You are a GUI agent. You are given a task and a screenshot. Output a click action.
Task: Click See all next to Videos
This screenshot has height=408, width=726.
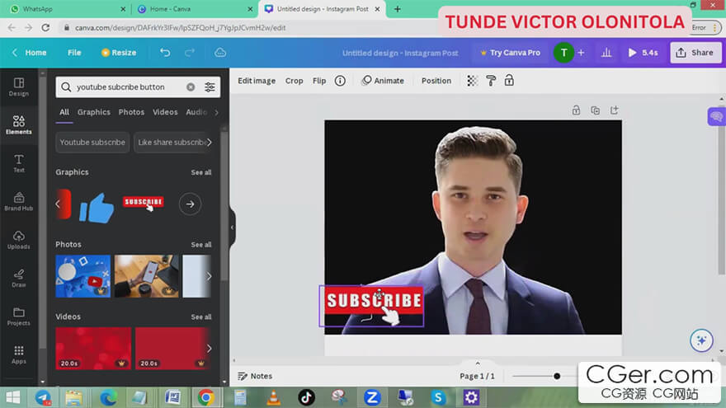pos(201,317)
